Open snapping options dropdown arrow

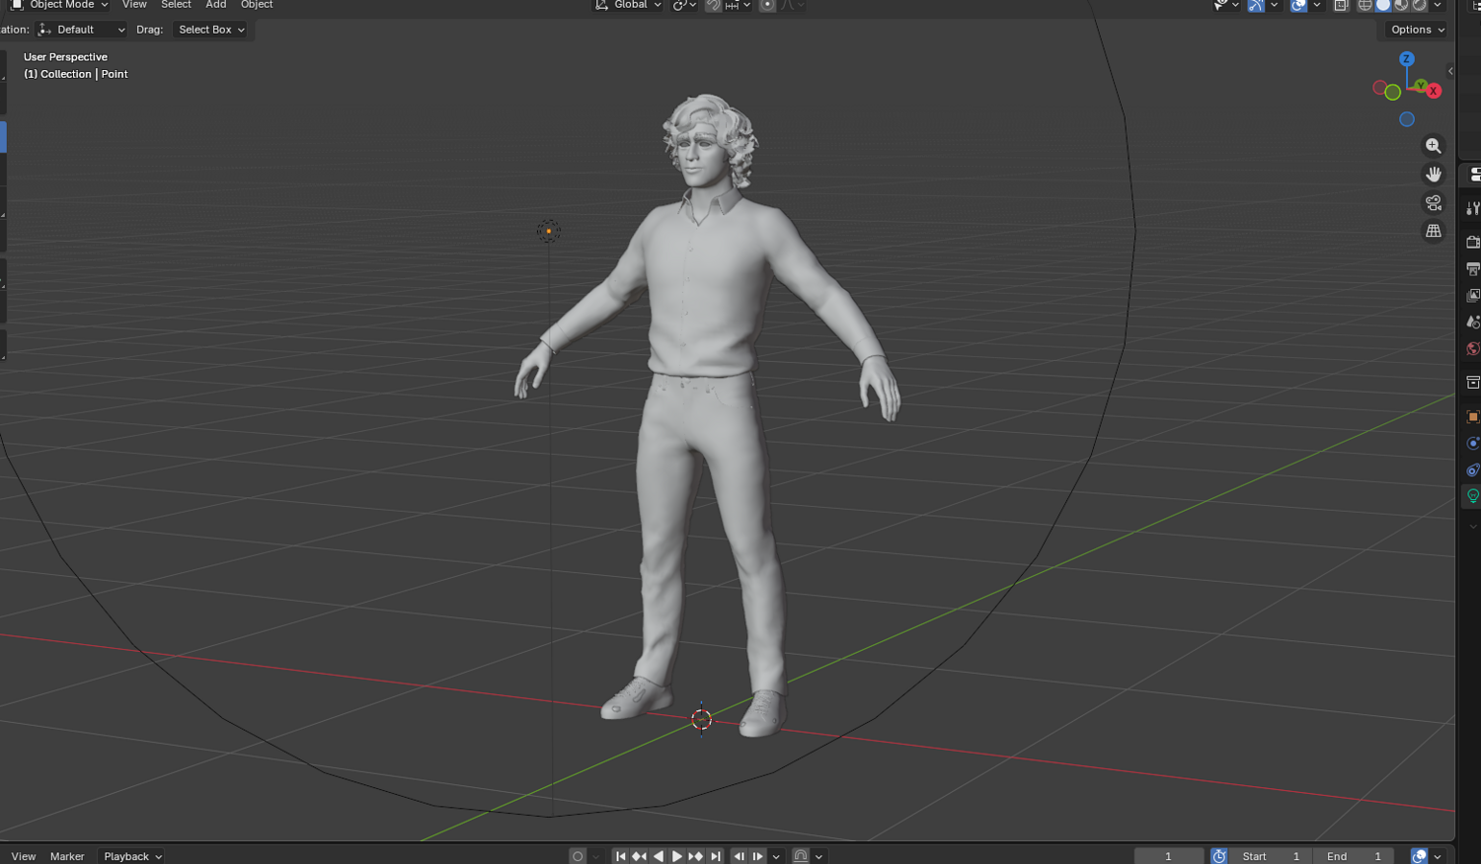coord(739,5)
